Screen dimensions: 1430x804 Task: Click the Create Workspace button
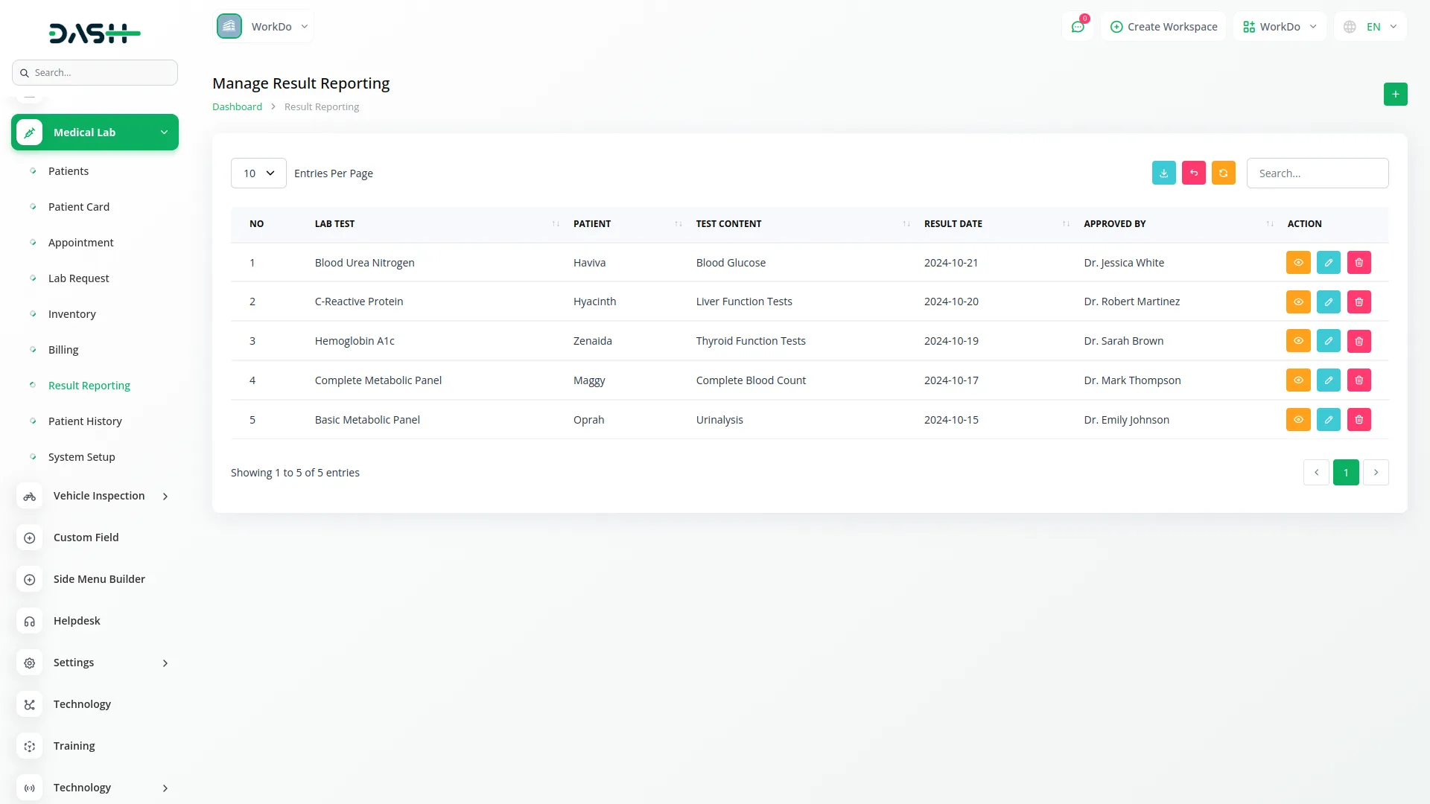point(1163,27)
